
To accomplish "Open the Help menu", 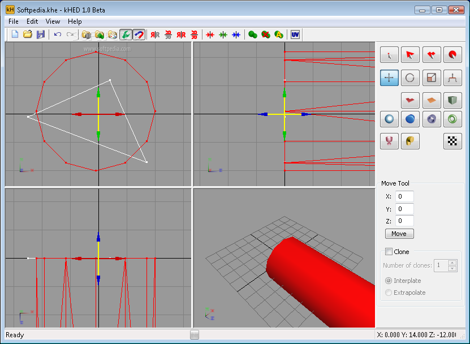I will point(75,21).
